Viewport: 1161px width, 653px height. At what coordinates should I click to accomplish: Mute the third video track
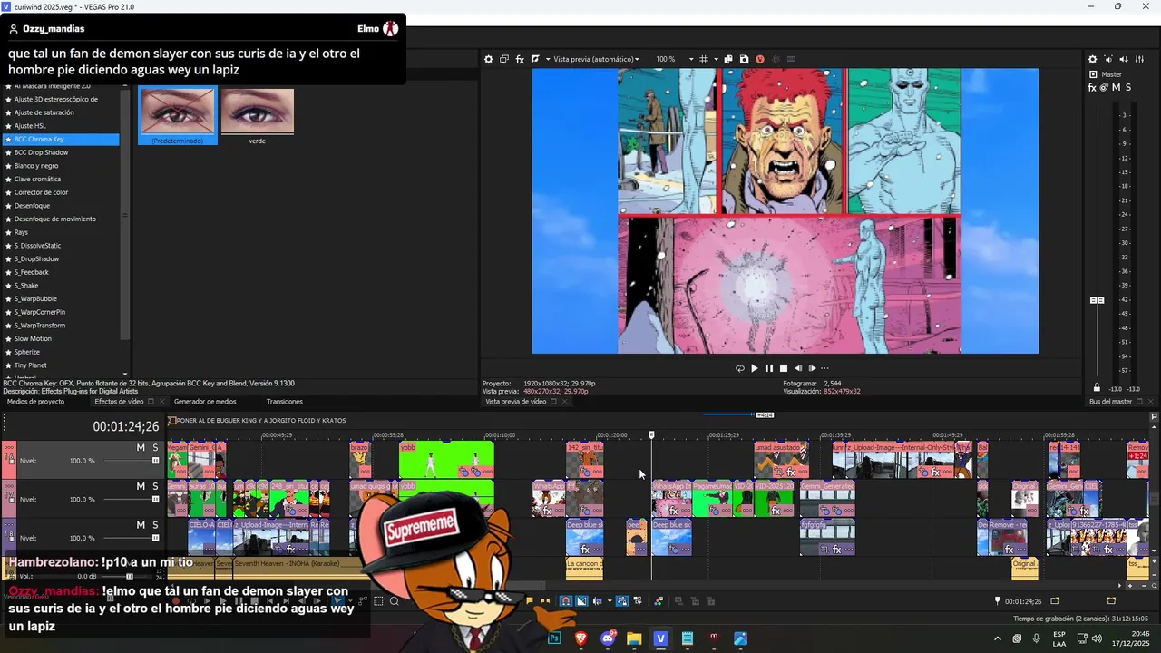pyautogui.click(x=141, y=525)
